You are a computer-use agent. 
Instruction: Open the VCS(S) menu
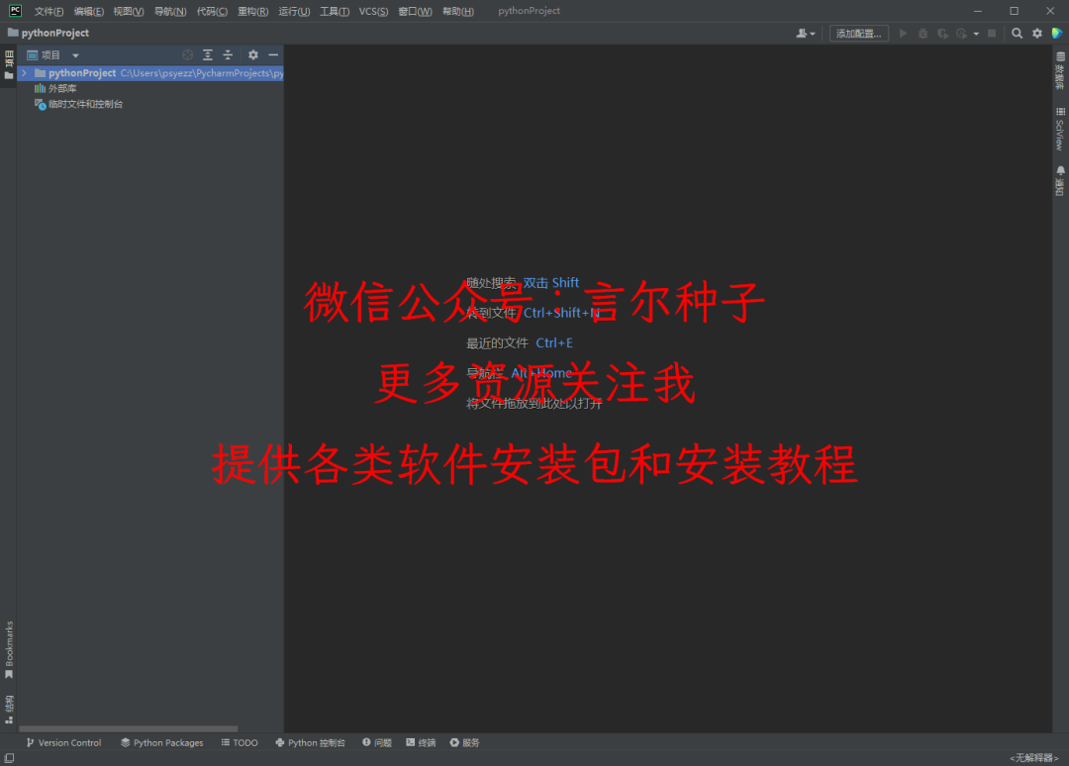click(373, 11)
